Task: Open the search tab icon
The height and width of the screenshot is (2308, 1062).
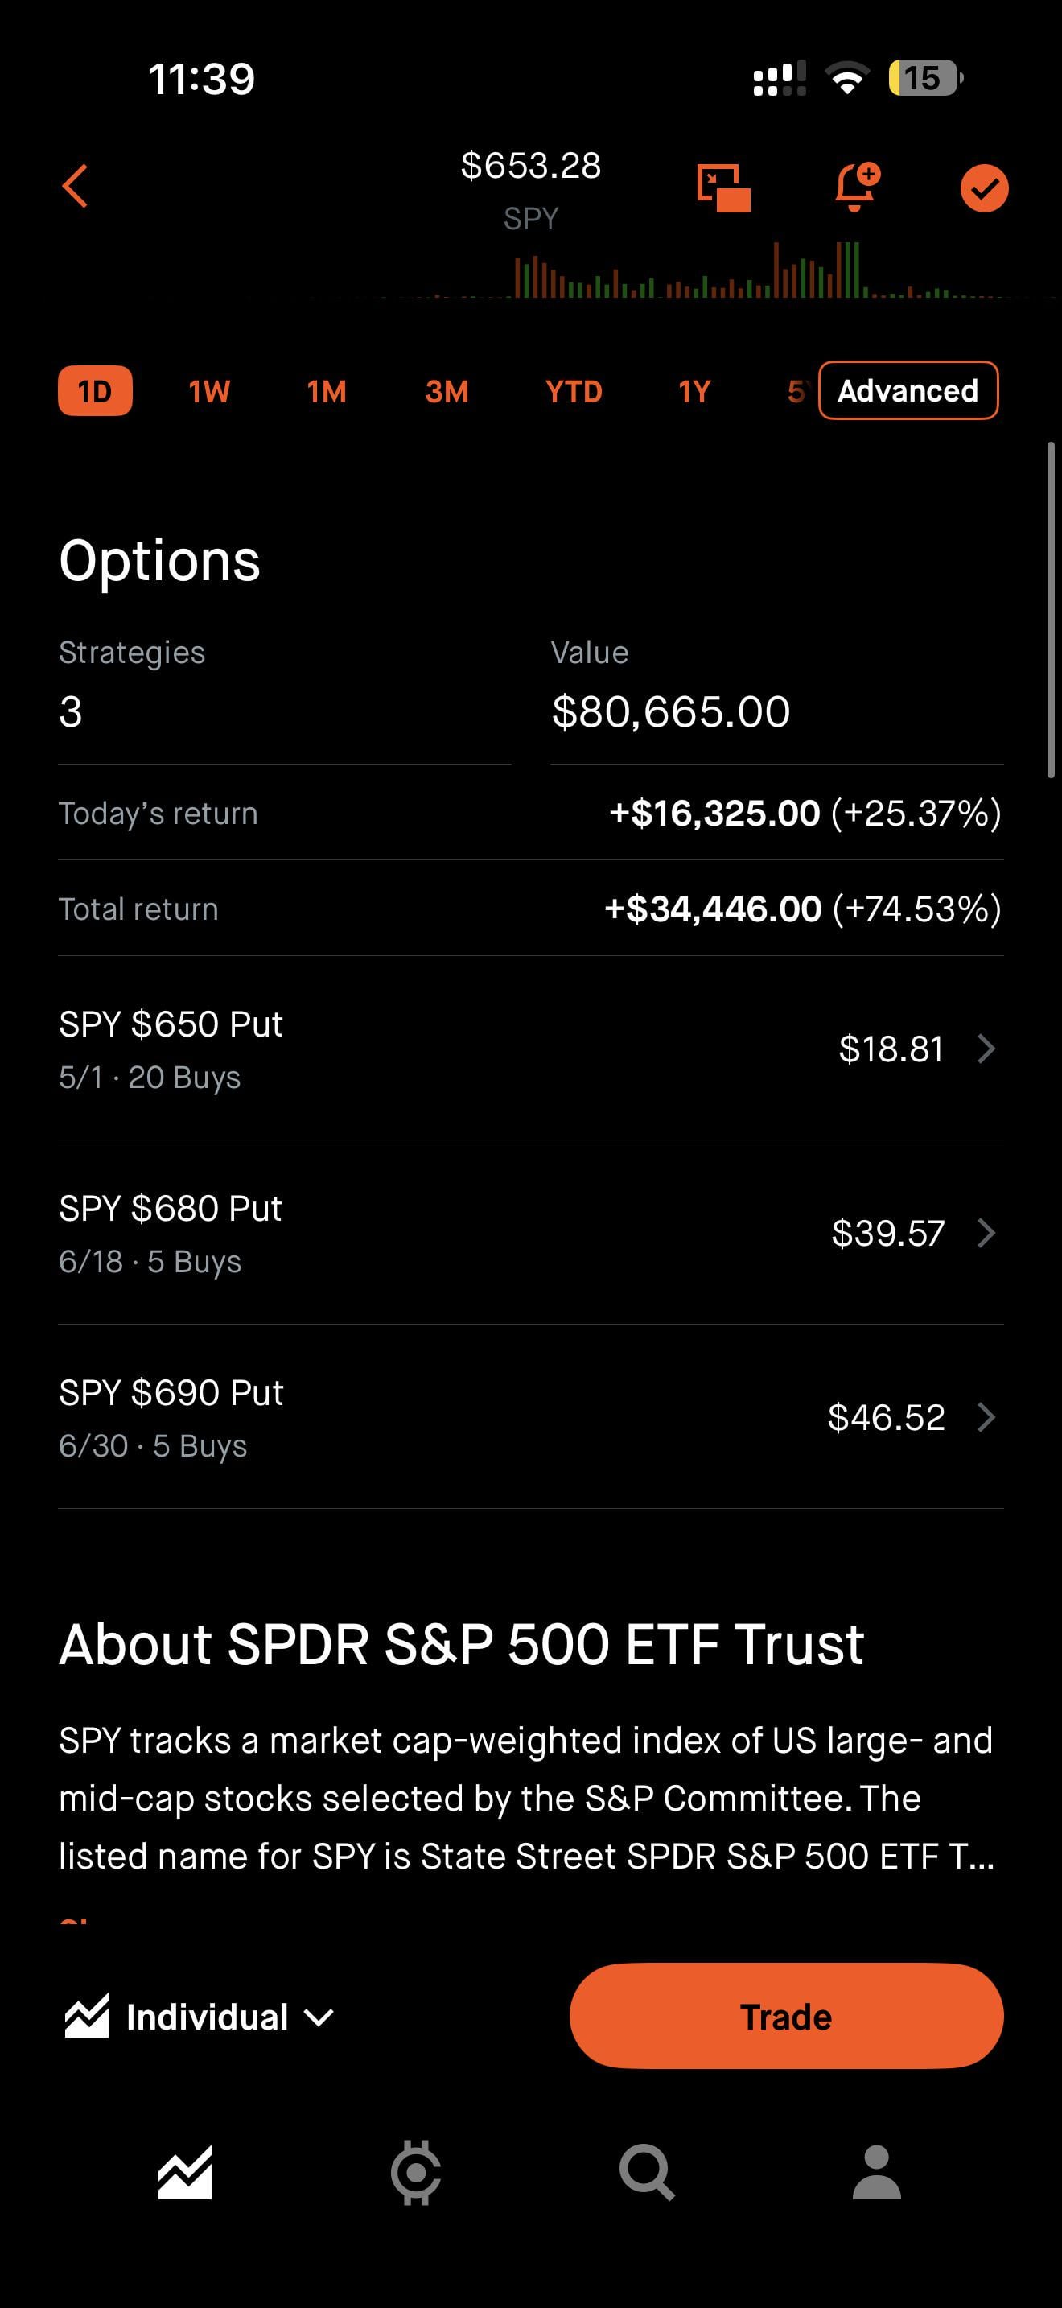Action: point(647,2173)
